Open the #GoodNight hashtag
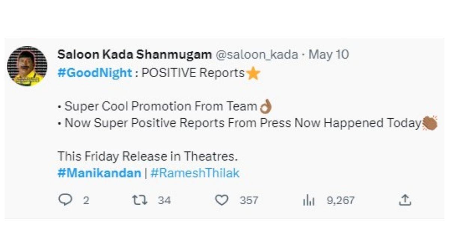Screen dimensions: 449x252 click(x=95, y=73)
